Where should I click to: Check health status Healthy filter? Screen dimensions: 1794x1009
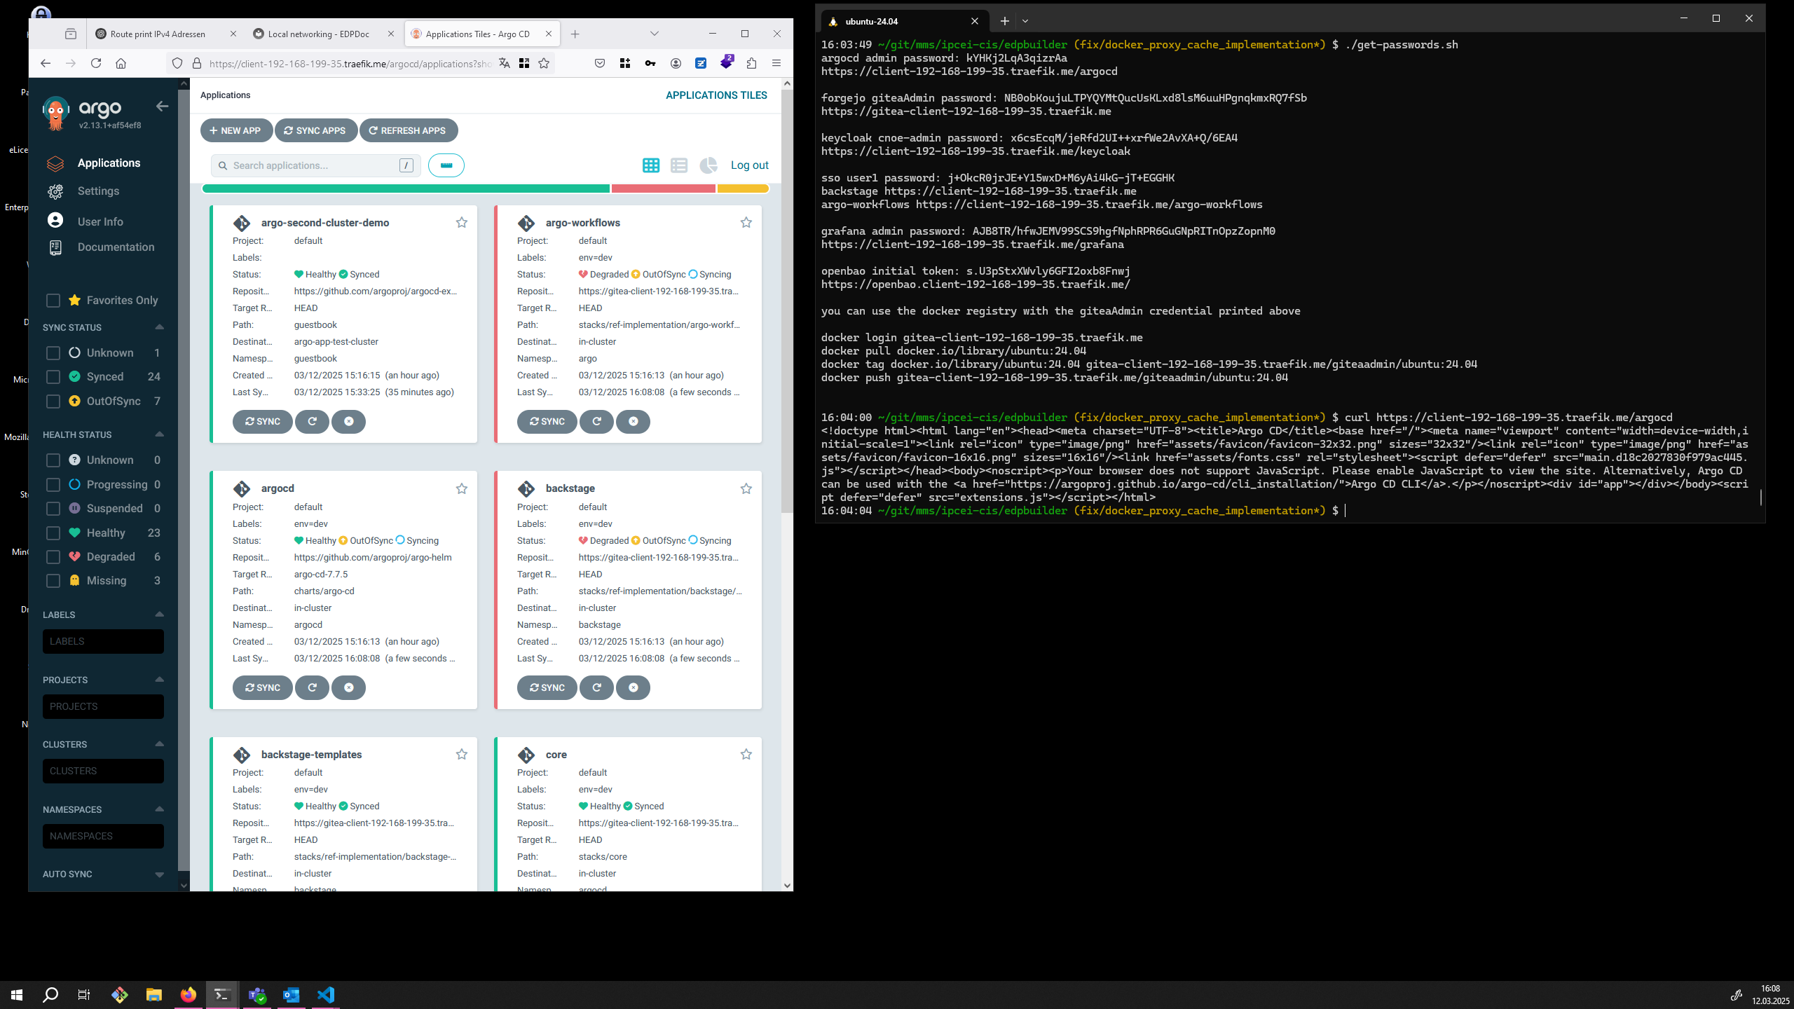[x=53, y=533]
